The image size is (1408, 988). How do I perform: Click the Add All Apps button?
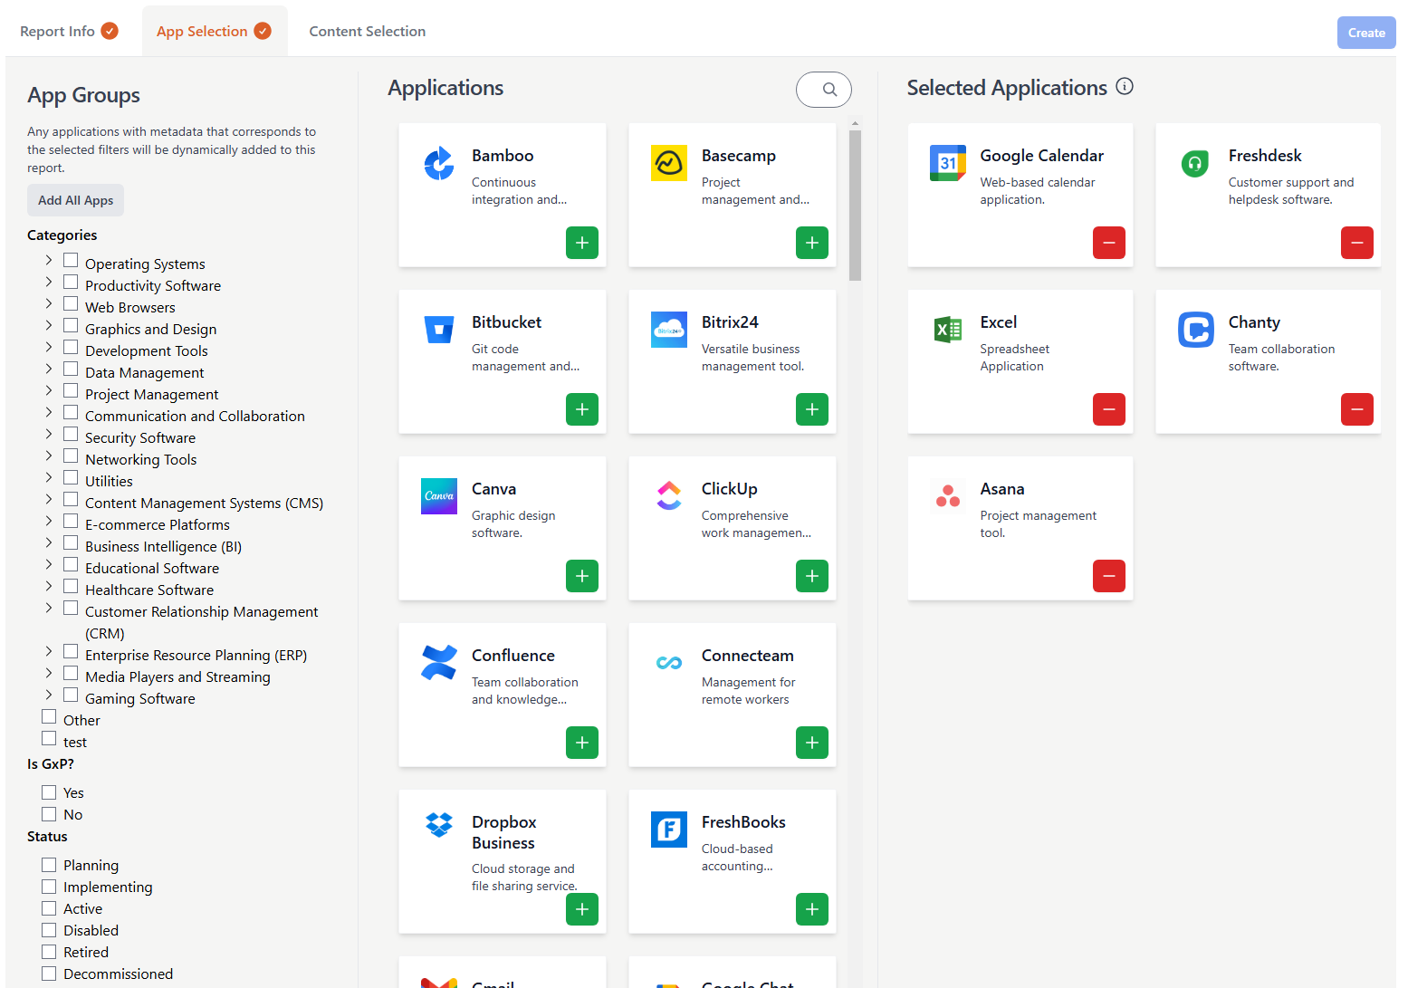pos(75,200)
